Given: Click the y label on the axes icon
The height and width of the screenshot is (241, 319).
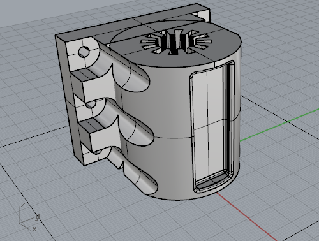Looking at the screenshot, I should [38, 217].
